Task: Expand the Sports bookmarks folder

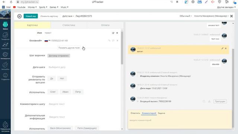Action: point(43,7)
